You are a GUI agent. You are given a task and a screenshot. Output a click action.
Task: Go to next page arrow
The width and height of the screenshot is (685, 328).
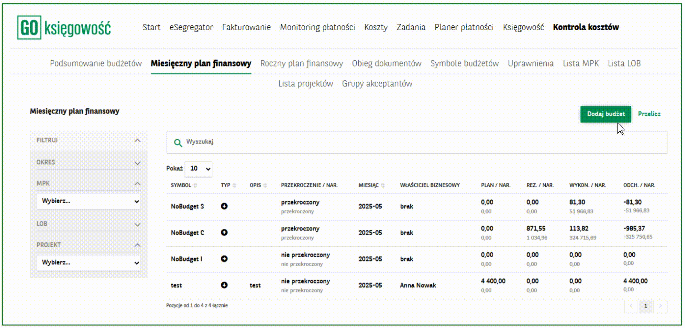[x=660, y=306]
